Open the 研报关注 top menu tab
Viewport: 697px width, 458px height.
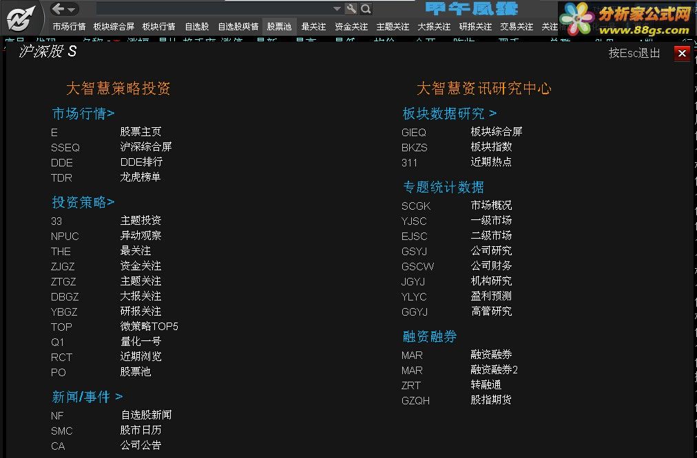click(475, 27)
